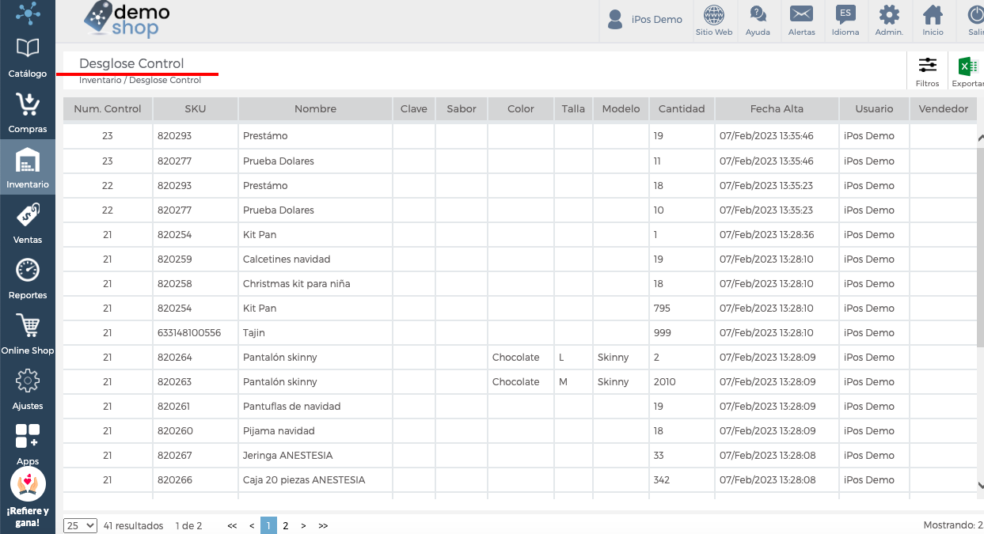Go to previous page with < button
The height and width of the screenshot is (534, 984).
pyautogui.click(x=252, y=525)
